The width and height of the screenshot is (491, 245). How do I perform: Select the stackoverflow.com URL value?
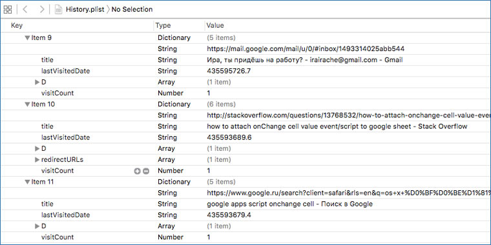click(x=349, y=115)
